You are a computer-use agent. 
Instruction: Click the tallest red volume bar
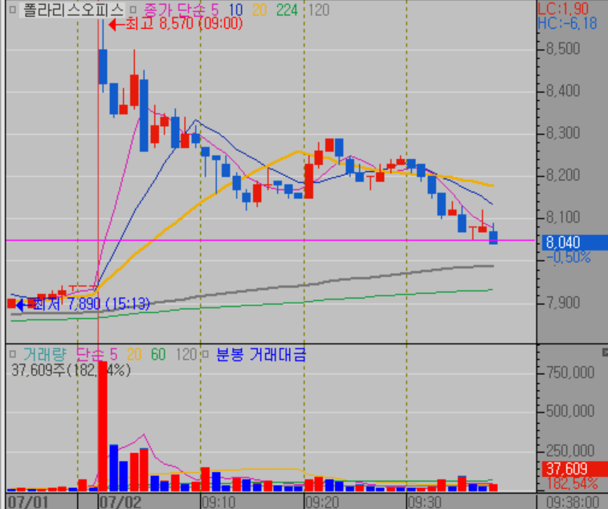pos(103,426)
